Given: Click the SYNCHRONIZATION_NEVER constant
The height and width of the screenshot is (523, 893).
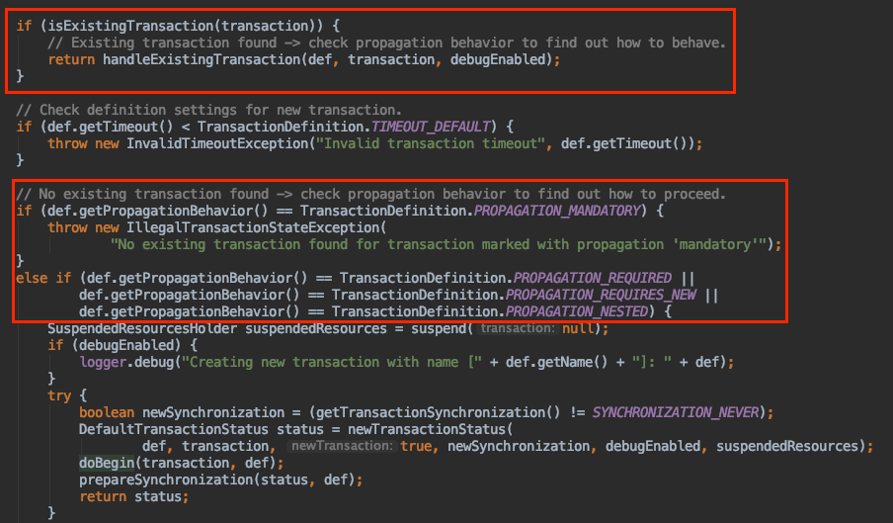Looking at the screenshot, I should pos(676,413).
